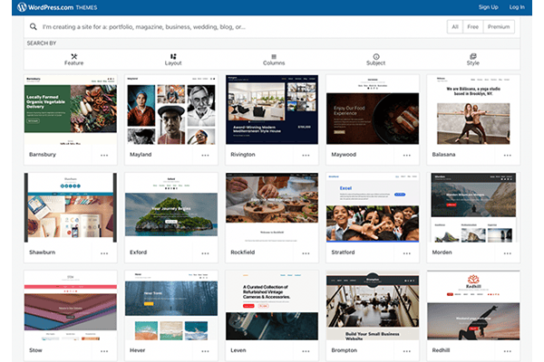
Task: Open the Rockfield theme preview thumbnail
Action: 272,207
